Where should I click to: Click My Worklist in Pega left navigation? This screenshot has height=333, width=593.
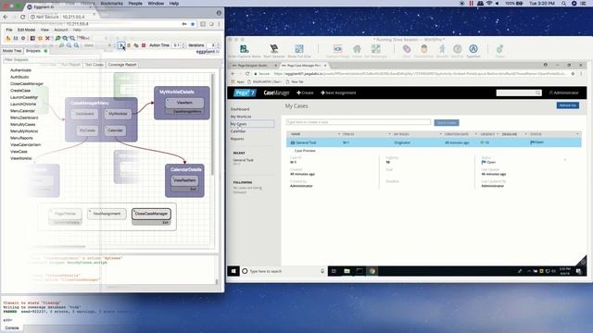241,117
